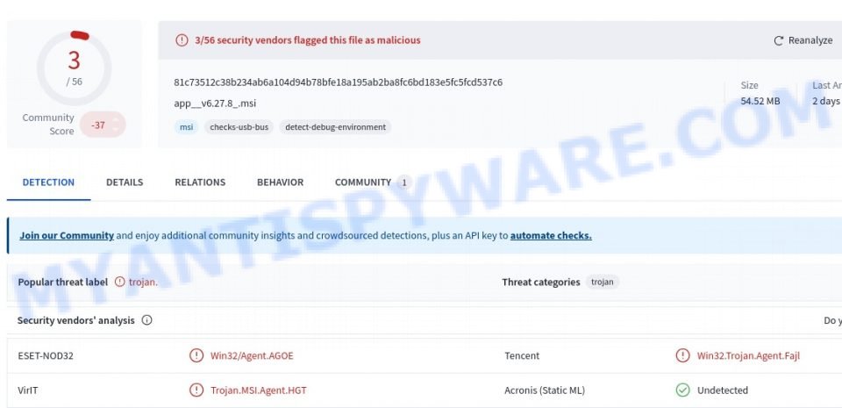This screenshot has height=408, width=842.
Task: Click info icon next to Security vendors' analysis
Action: tap(146, 320)
